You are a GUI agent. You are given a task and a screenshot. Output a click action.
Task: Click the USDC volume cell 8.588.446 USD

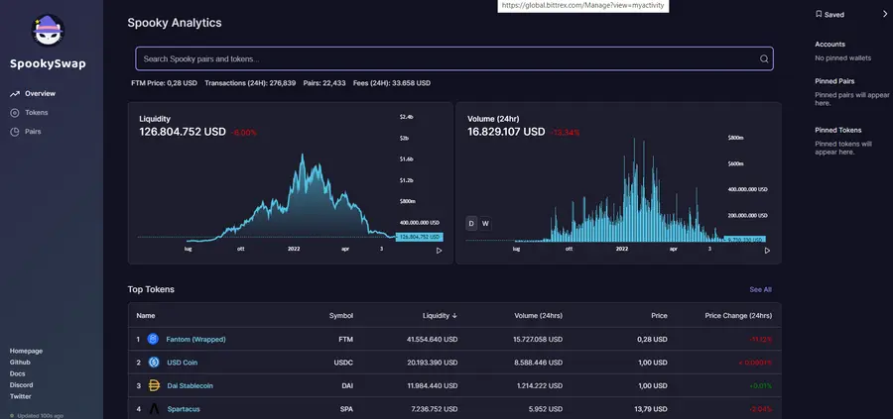pos(538,363)
